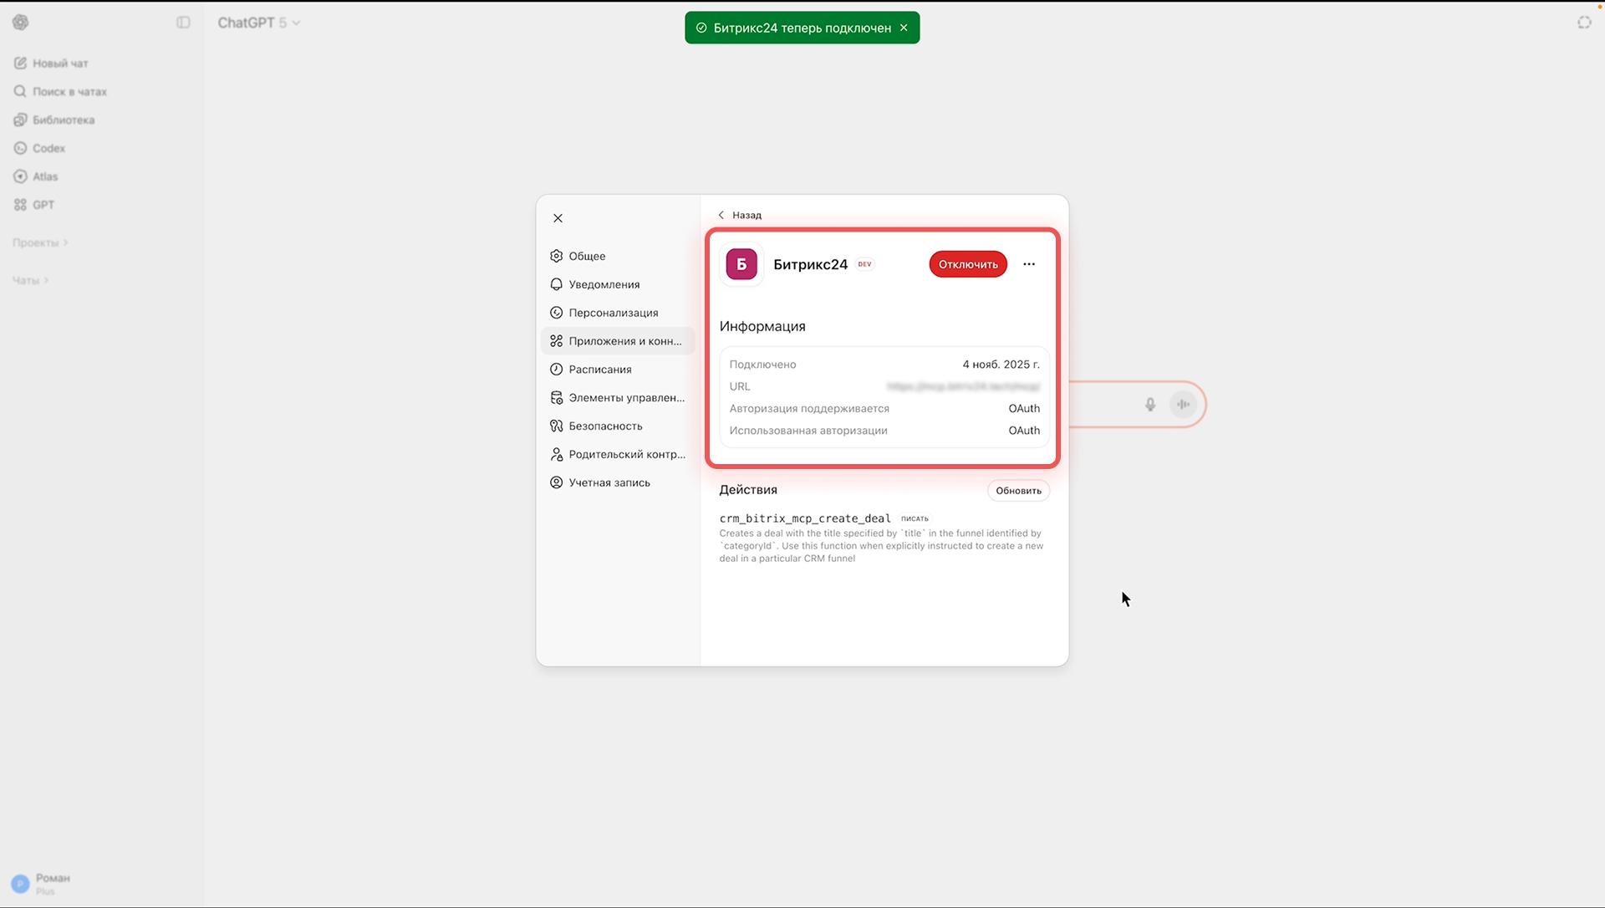This screenshot has width=1605, height=908.
Task: Open Codex from sidebar
Action: point(48,148)
